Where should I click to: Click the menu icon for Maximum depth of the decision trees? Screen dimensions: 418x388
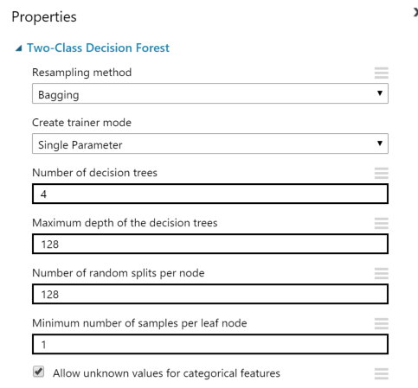pos(381,223)
